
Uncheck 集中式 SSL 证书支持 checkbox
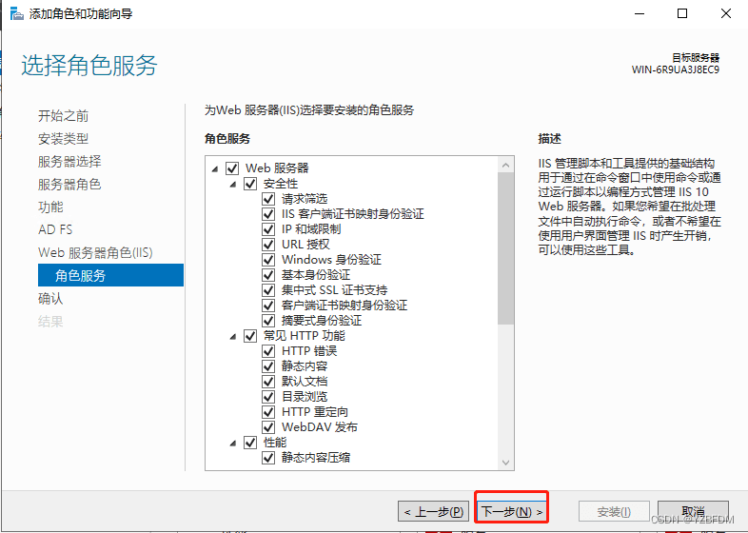pyautogui.click(x=268, y=290)
